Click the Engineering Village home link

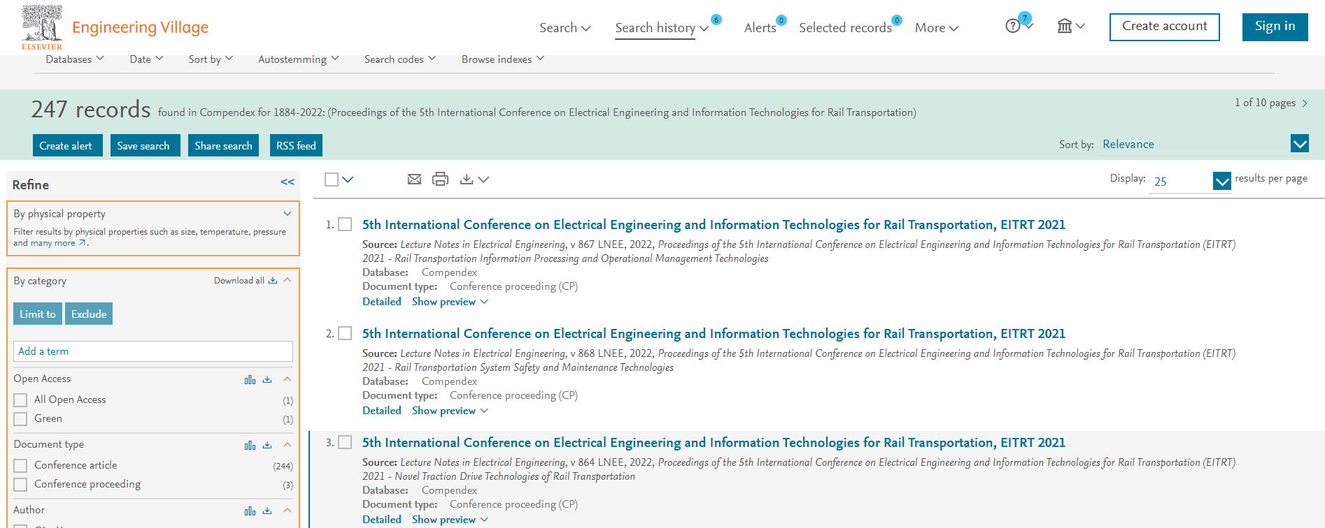click(141, 27)
